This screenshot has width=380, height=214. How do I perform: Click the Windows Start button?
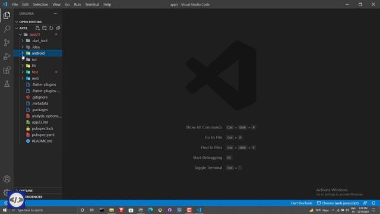pos(5,210)
